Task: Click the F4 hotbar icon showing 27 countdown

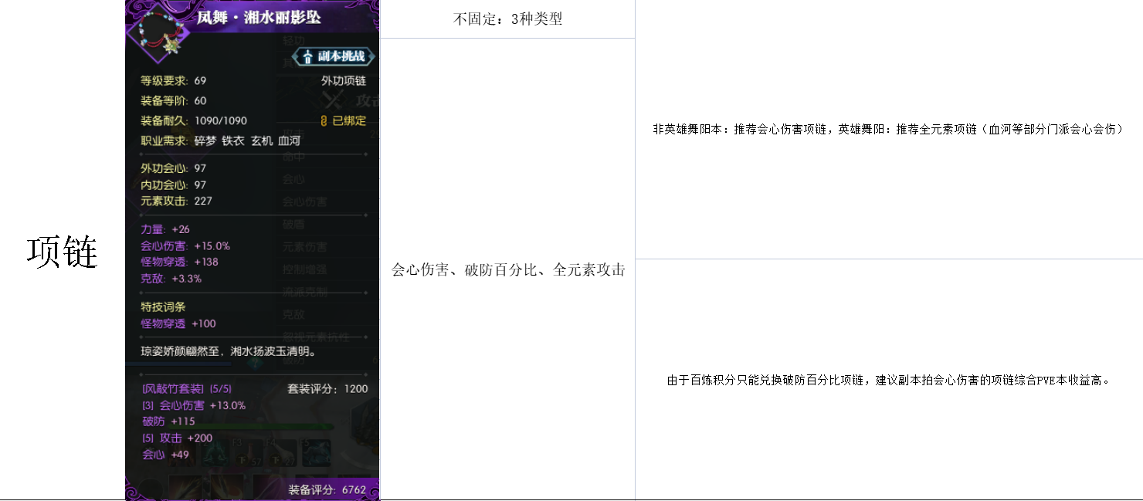Action: coord(281,454)
